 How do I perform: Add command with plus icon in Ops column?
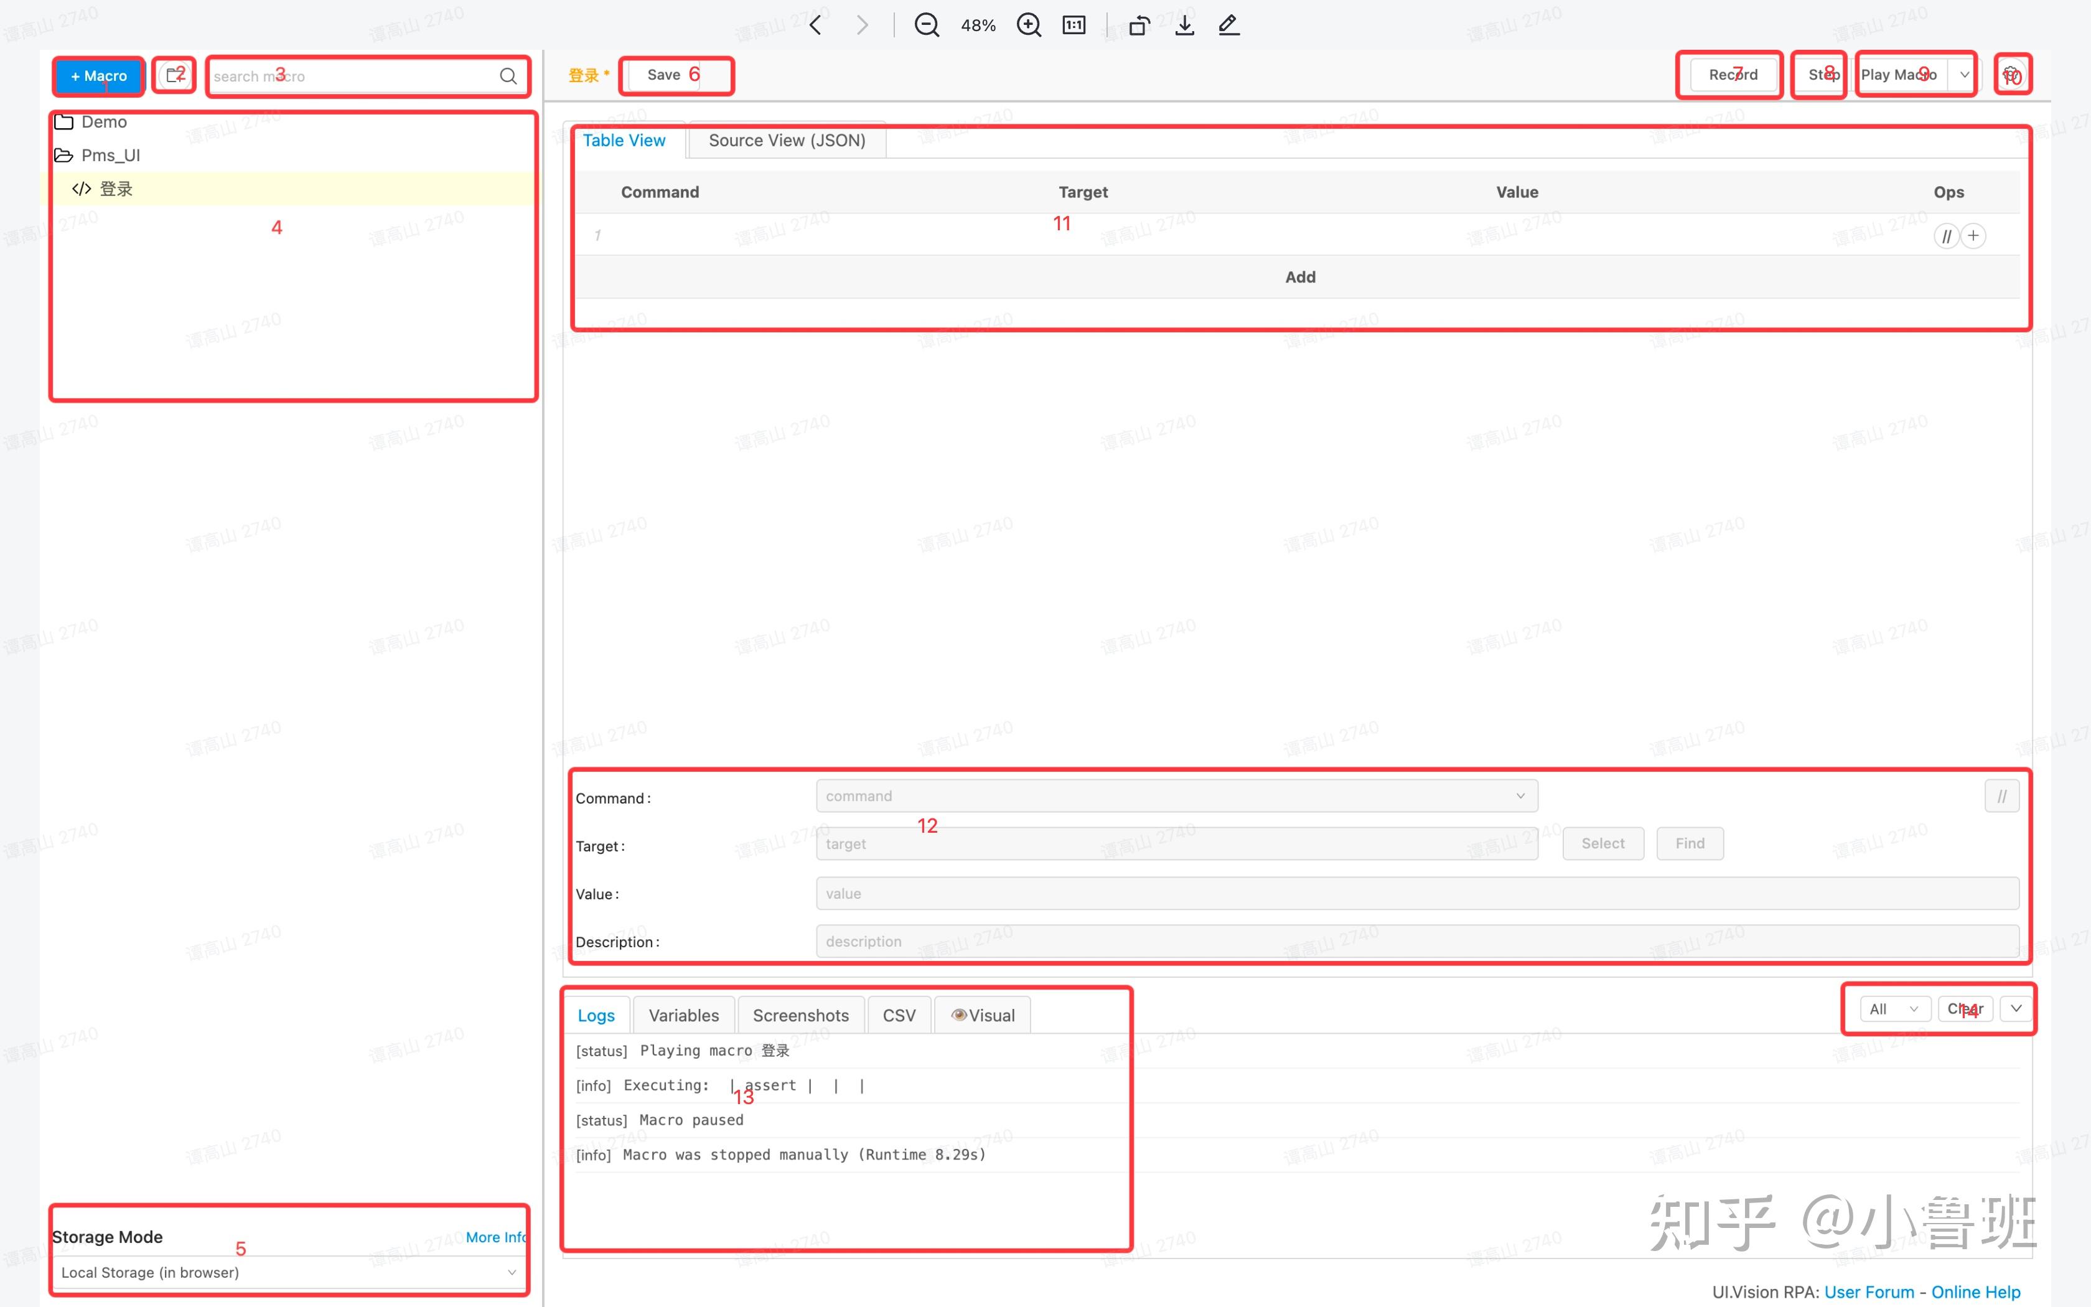(x=1973, y=236)
